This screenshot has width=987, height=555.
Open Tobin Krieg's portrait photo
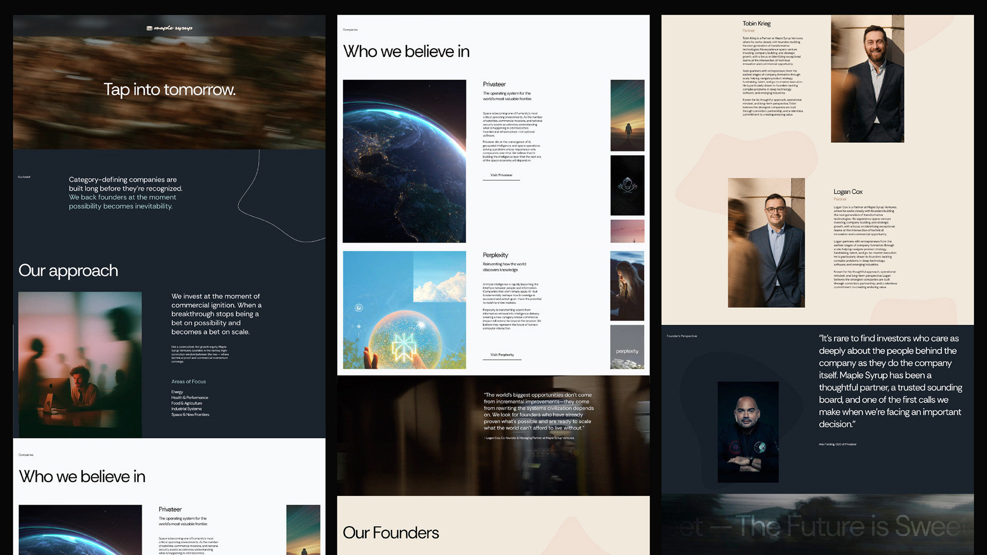pos(867,79)
